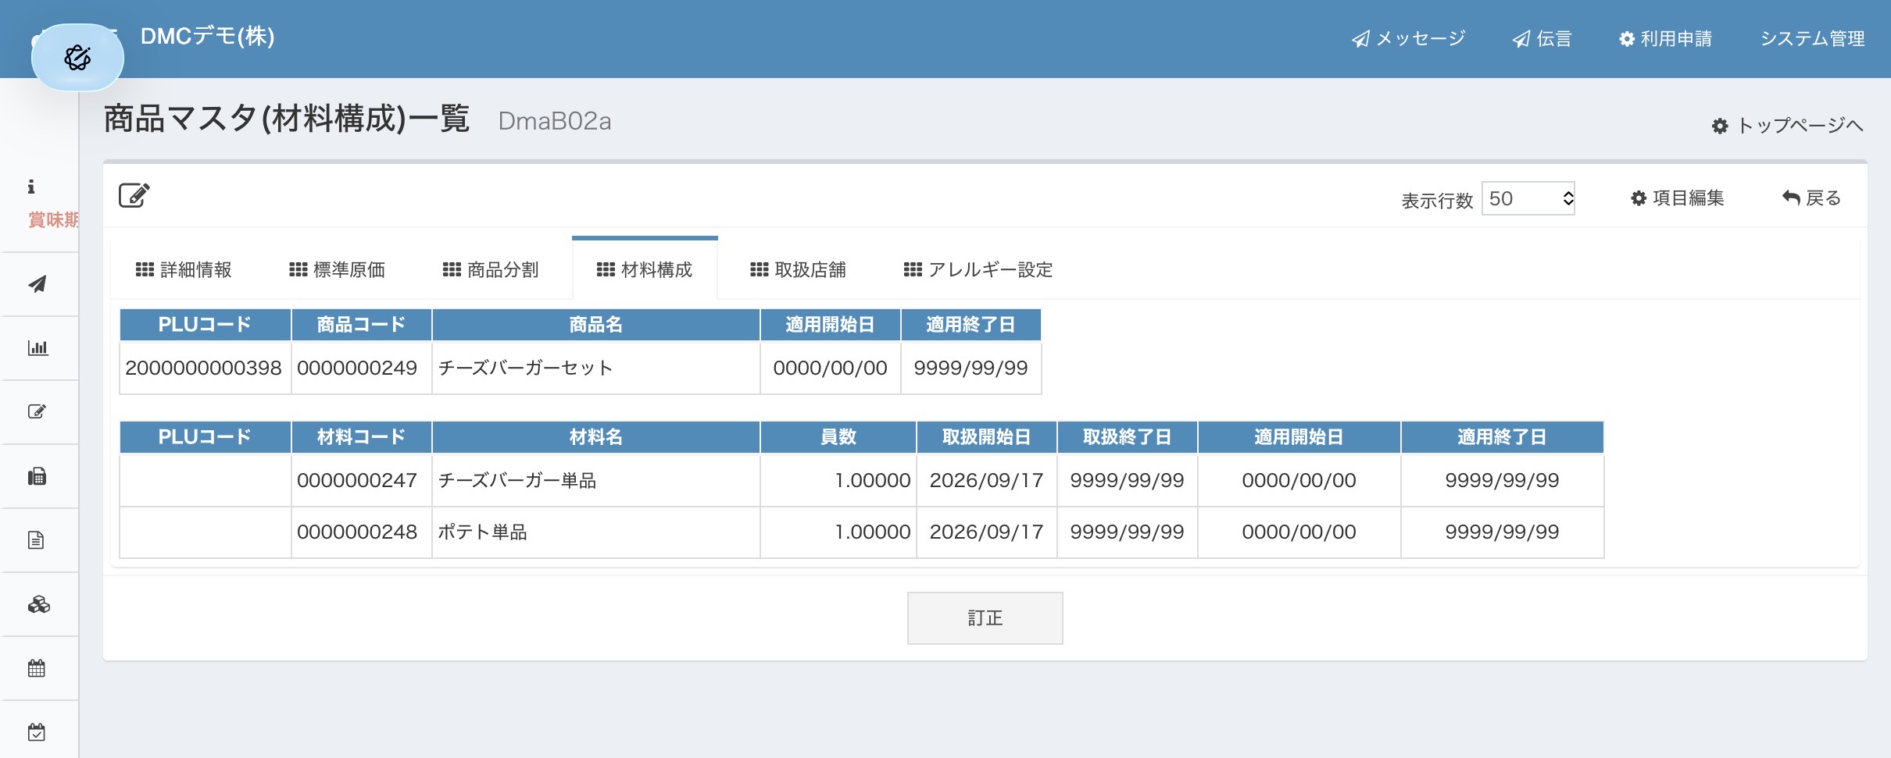Open the paper plane sidebar icon

37,284
